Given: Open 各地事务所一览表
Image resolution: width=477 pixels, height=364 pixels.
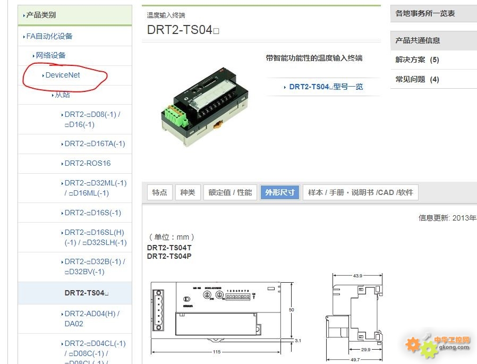Looking at the screenshot, I should pos(425,13).
